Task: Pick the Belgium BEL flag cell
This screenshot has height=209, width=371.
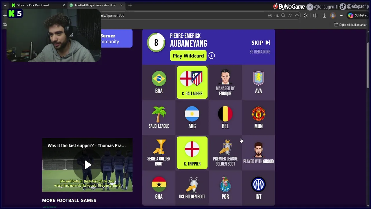Action: tap(225, 118)
